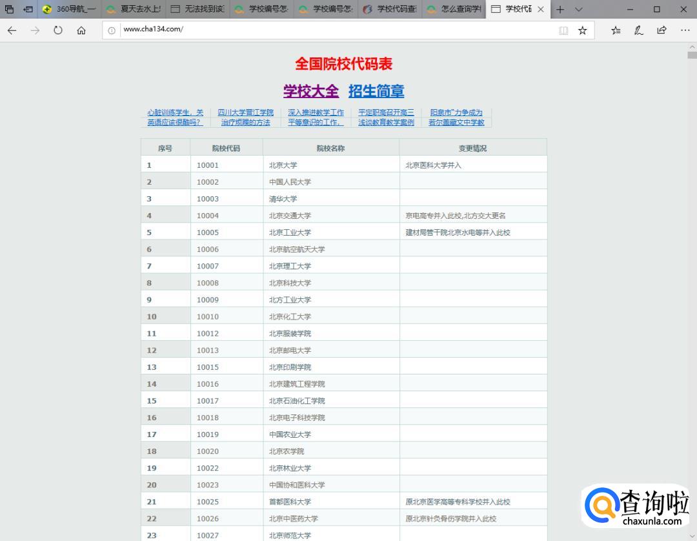
Task: Open reading view icon in address bar
Action: point(563,30)
